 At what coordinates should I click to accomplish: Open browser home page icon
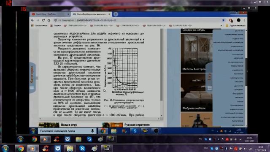49,20
